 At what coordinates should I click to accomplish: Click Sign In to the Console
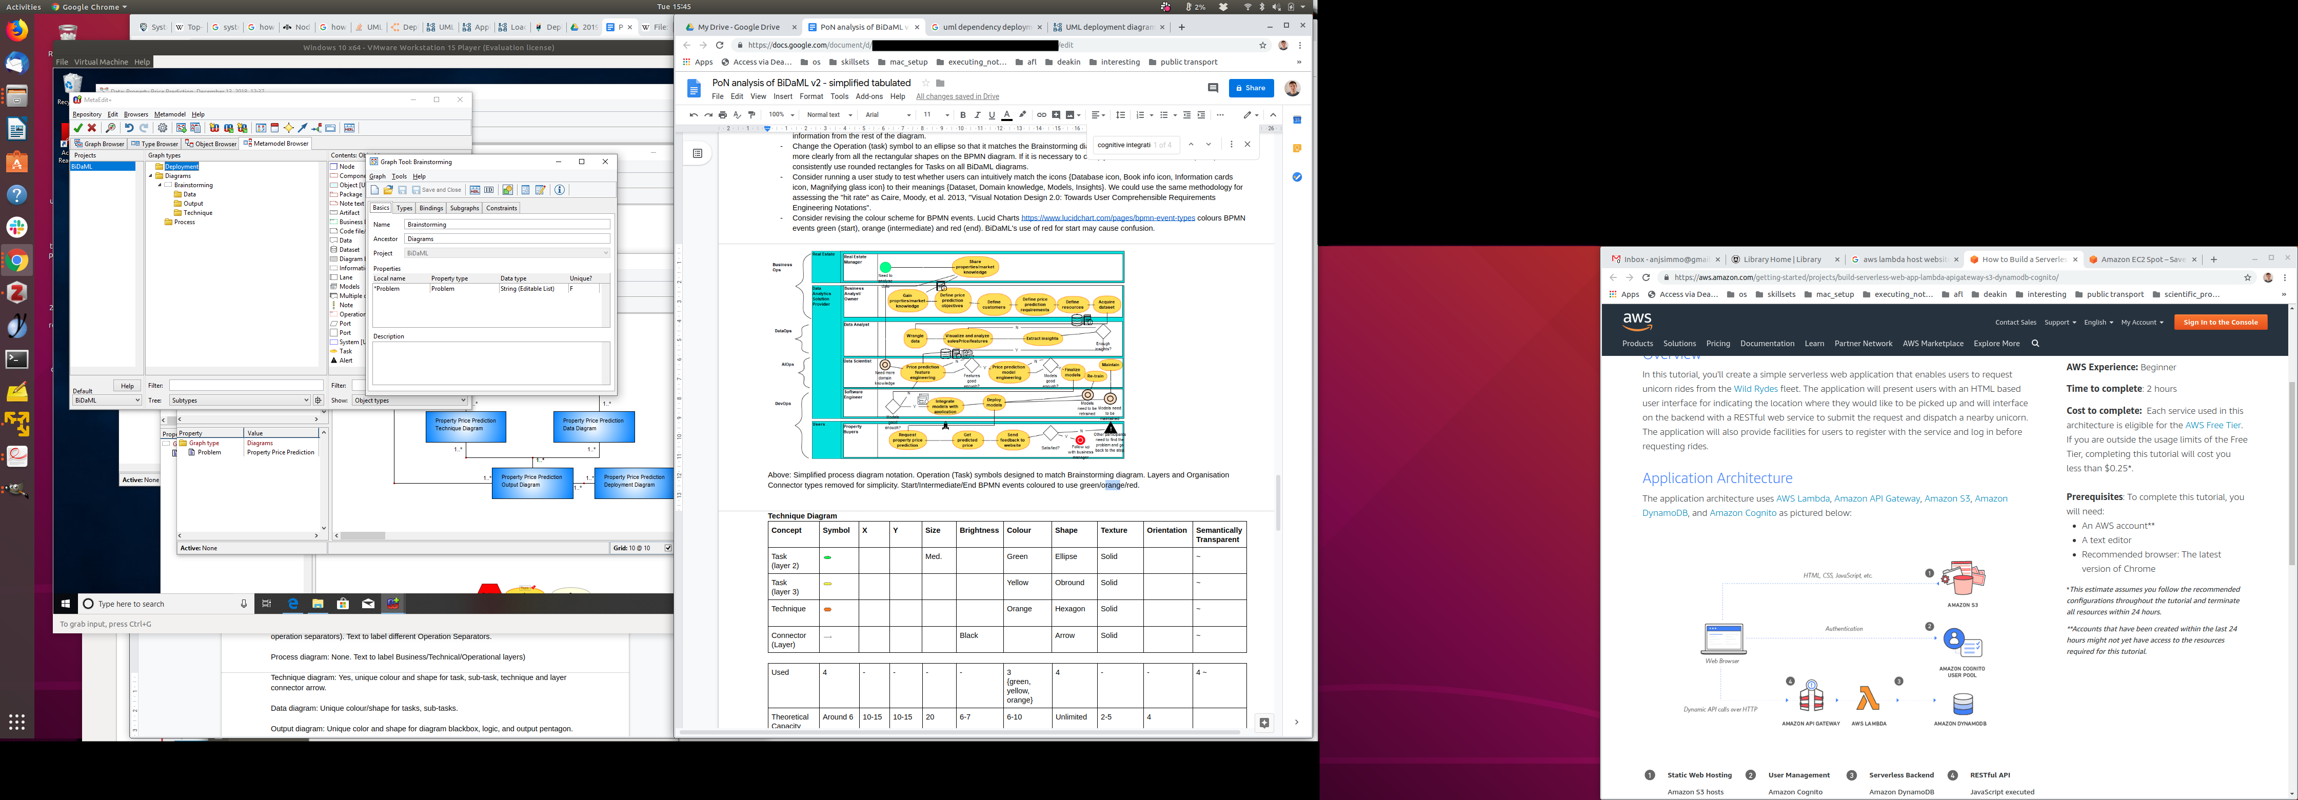[2221, 322]
